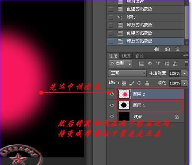Toggle checkbox beside first 创建剪贴蒙版
This screenshot has height=165, width=192.
point(111,9)
